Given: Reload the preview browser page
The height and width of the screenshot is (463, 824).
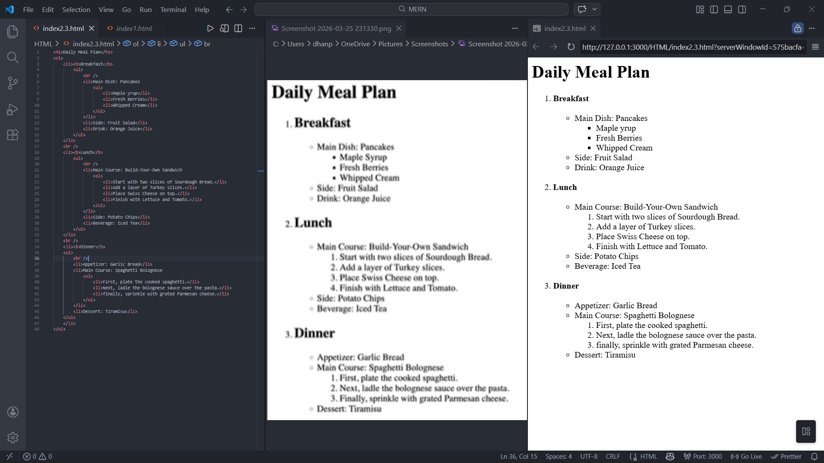Looking at the screenshot, I should tap(571, 47).
